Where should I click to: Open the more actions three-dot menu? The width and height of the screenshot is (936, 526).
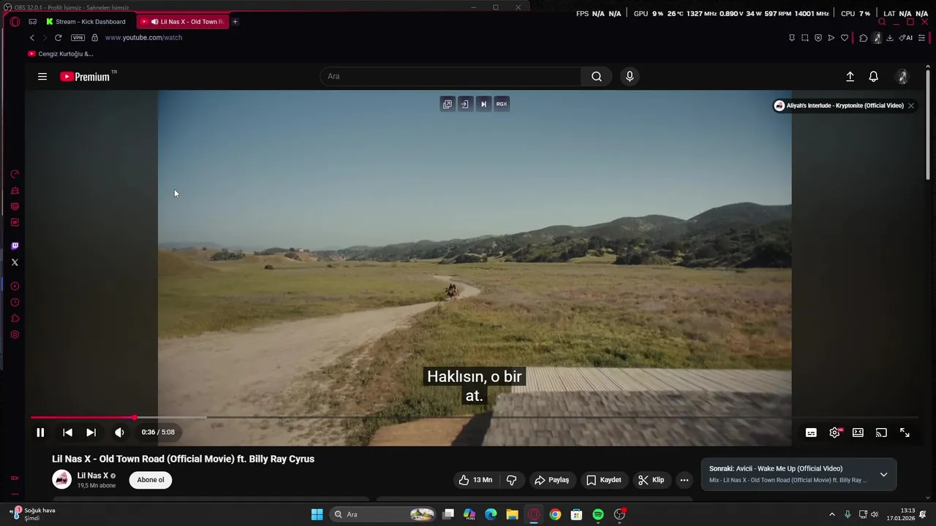(x=684, y=480)
